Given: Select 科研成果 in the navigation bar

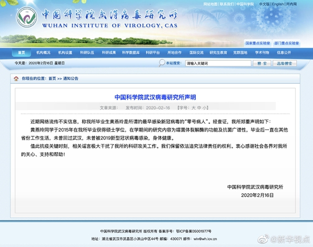Looking at the screenshot, I should [x=109, y=53].
